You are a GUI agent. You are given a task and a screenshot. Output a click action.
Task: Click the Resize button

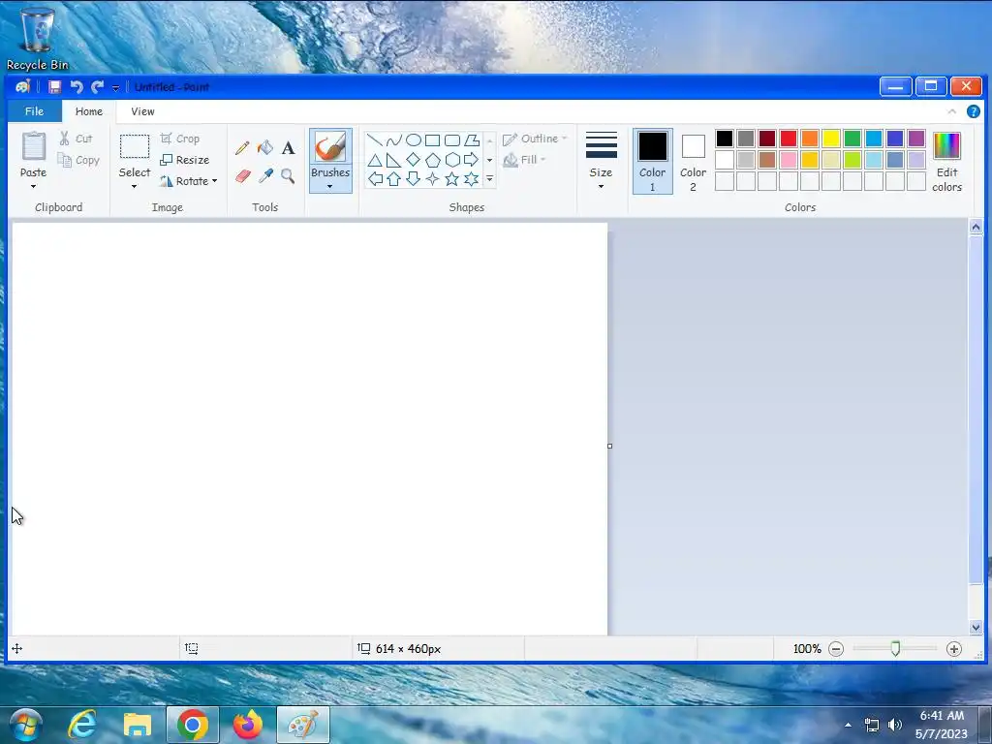(185, 160)
